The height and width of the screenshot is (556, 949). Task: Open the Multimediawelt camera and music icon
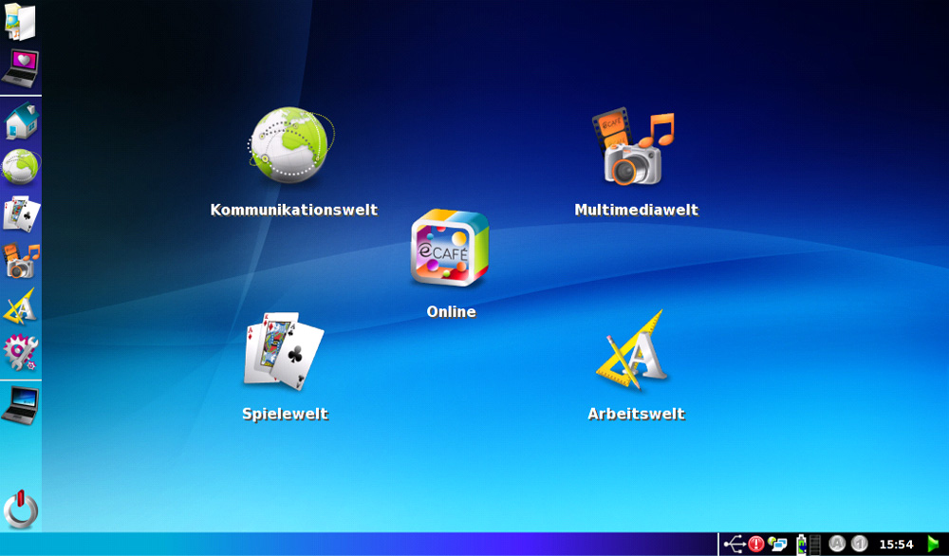633,147
